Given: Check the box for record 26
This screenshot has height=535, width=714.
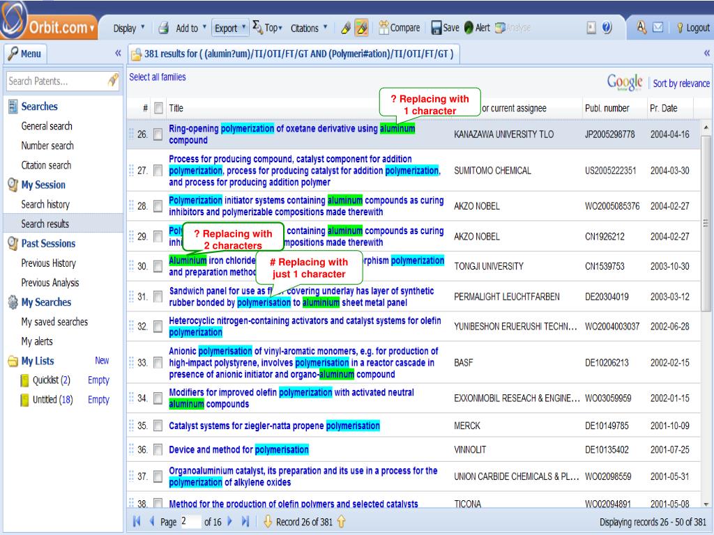Looking at the screenshot, I should pos(158,134).
